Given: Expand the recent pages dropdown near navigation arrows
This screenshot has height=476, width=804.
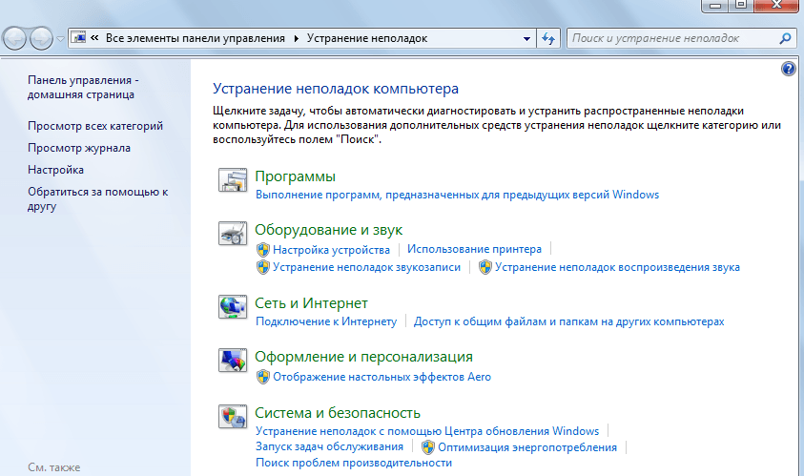Looking at the screenshot, I should pos(61,39).
